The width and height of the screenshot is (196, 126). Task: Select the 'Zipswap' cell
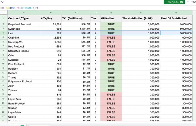coord(24,90)
